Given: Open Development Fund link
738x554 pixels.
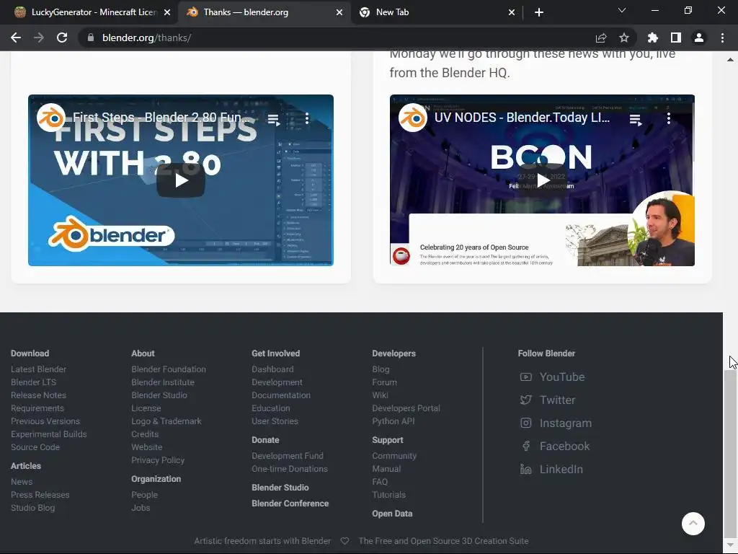Looking at the screenshot, I should (288, 456).
